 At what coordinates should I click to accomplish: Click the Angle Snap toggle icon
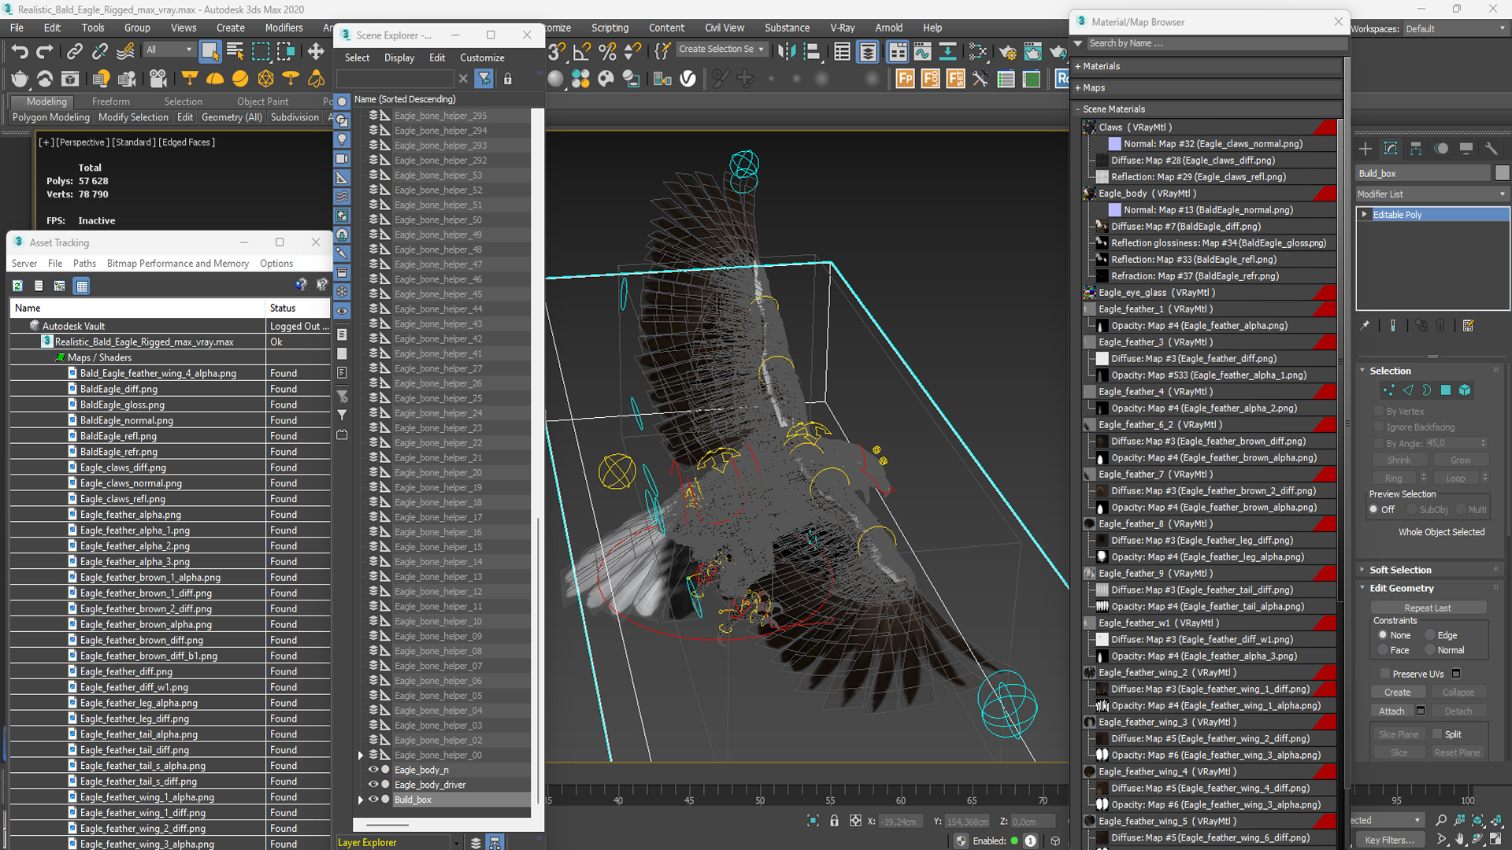tap(582, 52)
